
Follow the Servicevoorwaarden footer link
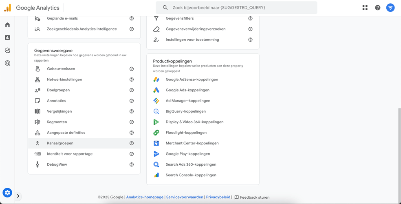185,197
